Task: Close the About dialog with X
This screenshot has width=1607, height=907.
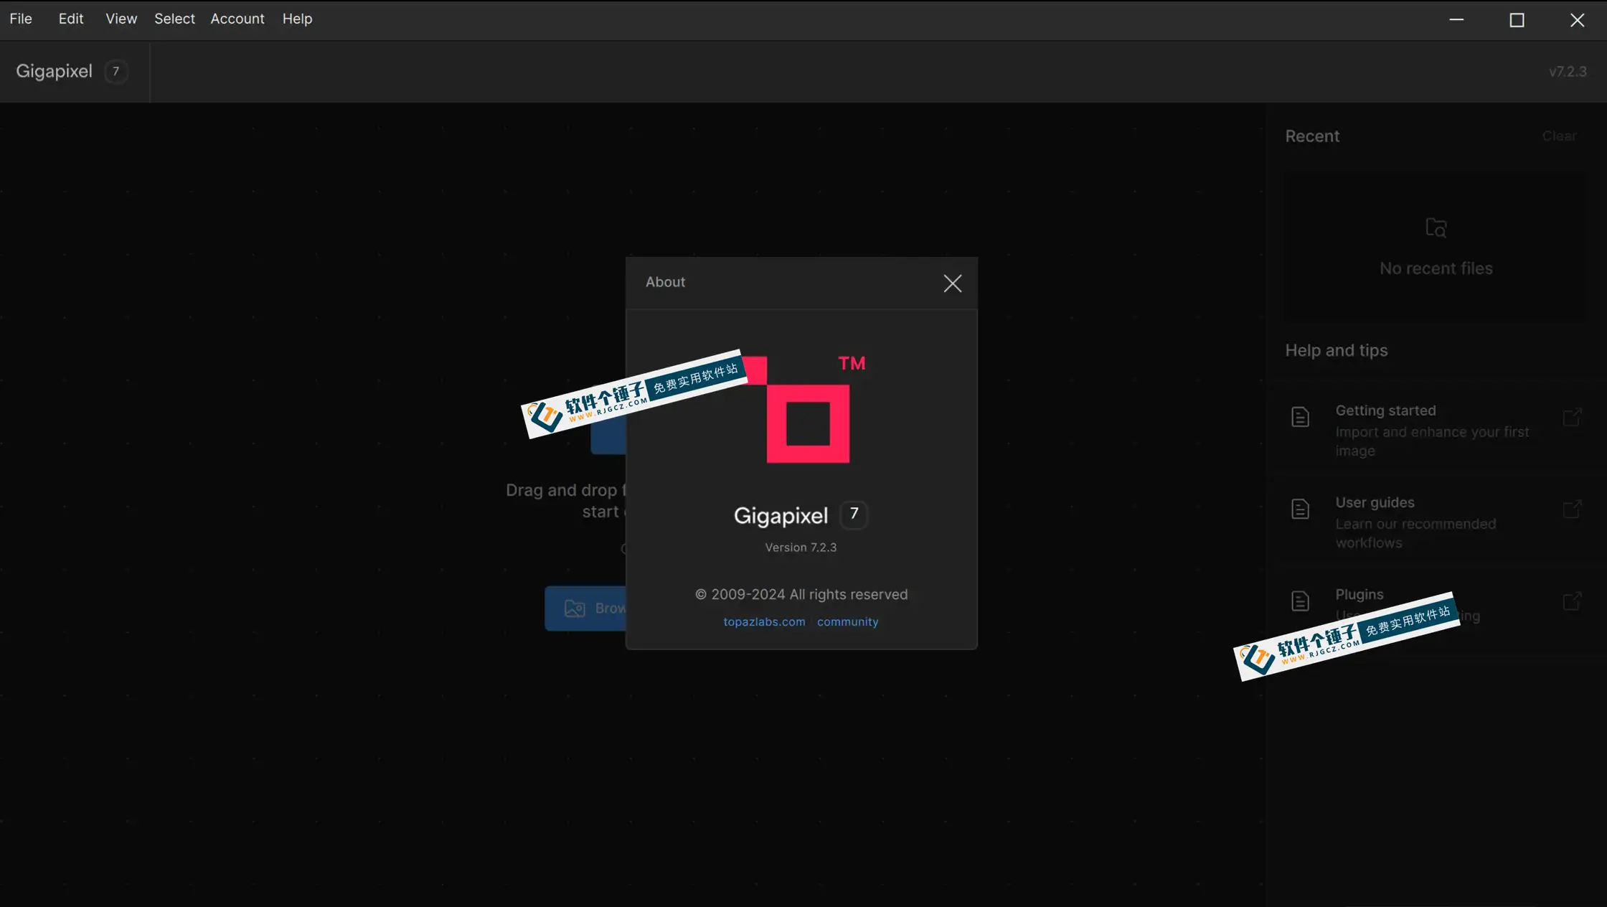Action: coord(952,283)
